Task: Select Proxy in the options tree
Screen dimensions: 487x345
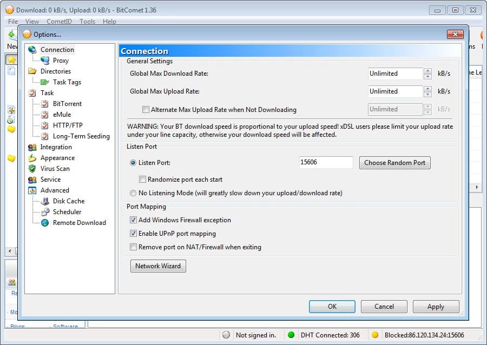Action: tap(61, 61)
